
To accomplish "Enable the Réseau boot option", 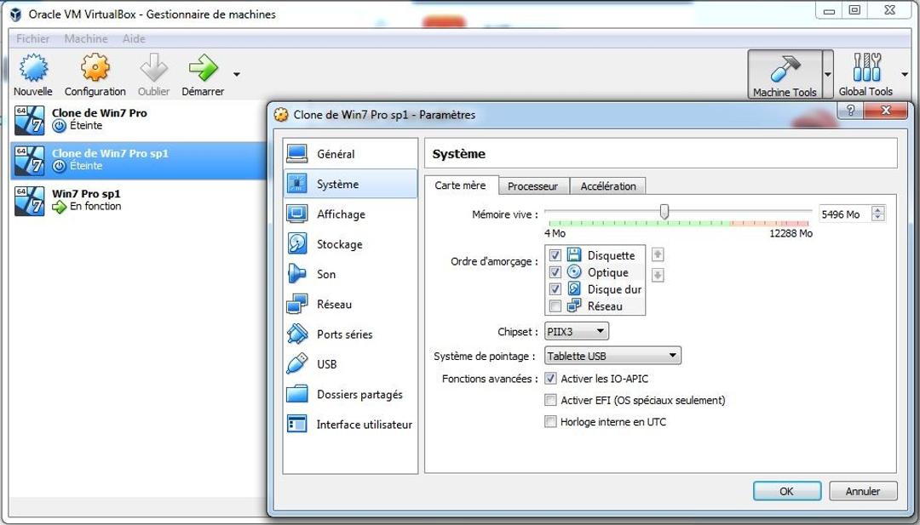I will click(x=556, y=307).
